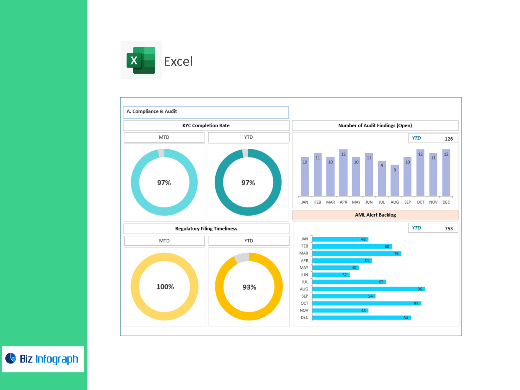Click the Biz Infograph pie-chart logo icon

coord(11,358)
